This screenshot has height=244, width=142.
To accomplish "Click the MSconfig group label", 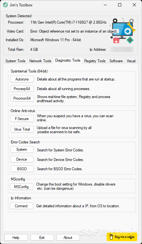I will coord(18,179).
